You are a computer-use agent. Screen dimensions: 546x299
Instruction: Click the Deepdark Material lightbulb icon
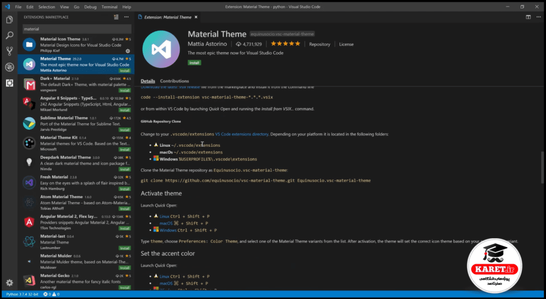click(x=29, y=162)
